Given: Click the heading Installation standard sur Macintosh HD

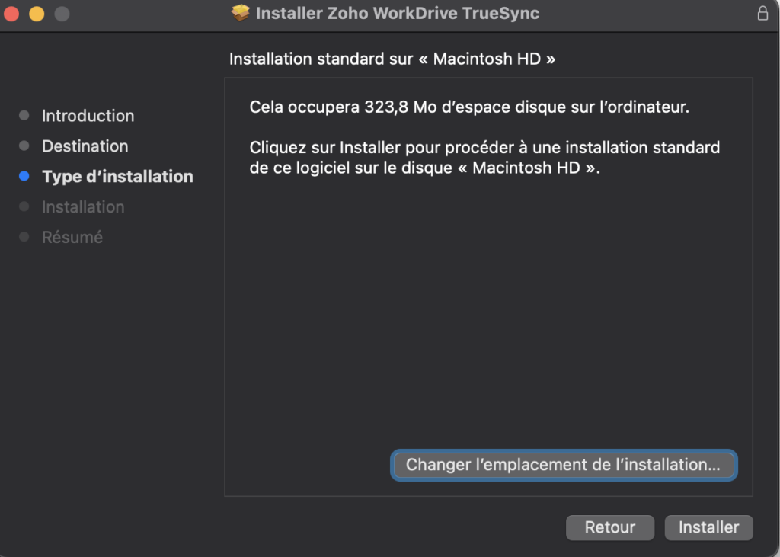Looking at the screenshot, I should [392, 59].
